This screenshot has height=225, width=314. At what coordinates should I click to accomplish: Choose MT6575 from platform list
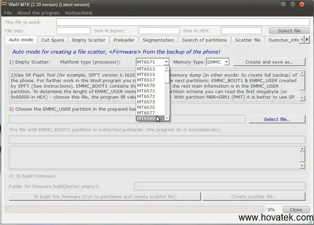pos(150,108)
